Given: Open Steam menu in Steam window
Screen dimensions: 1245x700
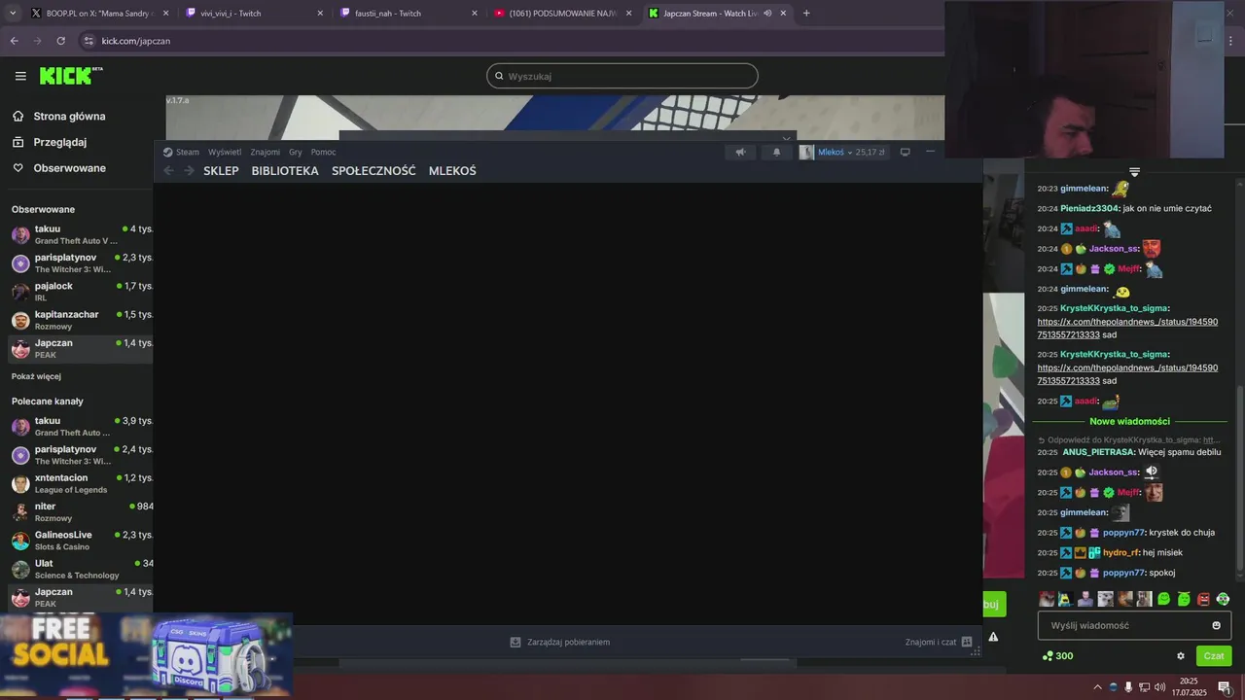Looking at the screenshot, I should tap(181, 152).
